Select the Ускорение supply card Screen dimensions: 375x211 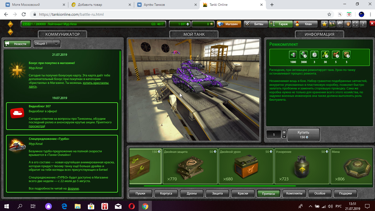point(302,166)
